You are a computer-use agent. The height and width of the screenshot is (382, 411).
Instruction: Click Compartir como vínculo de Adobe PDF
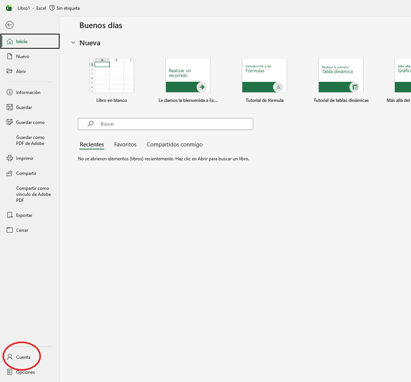tap(33, 194)
